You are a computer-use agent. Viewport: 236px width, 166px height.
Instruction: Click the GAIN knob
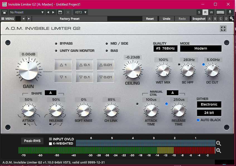(29, 70)
